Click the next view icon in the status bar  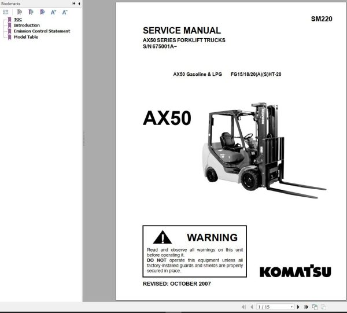click(323, 307)
